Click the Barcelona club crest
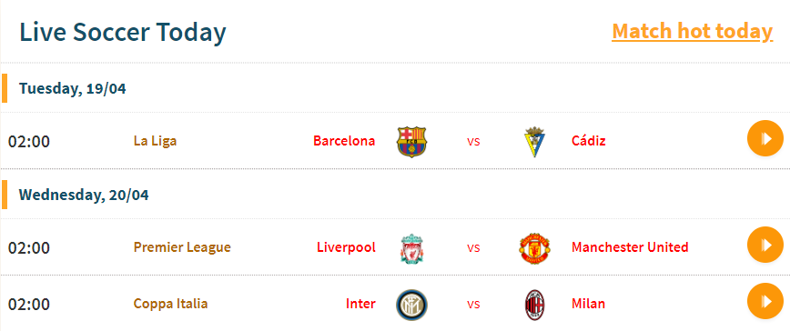This screenshot has width=790, height=331. click(411, 141)
